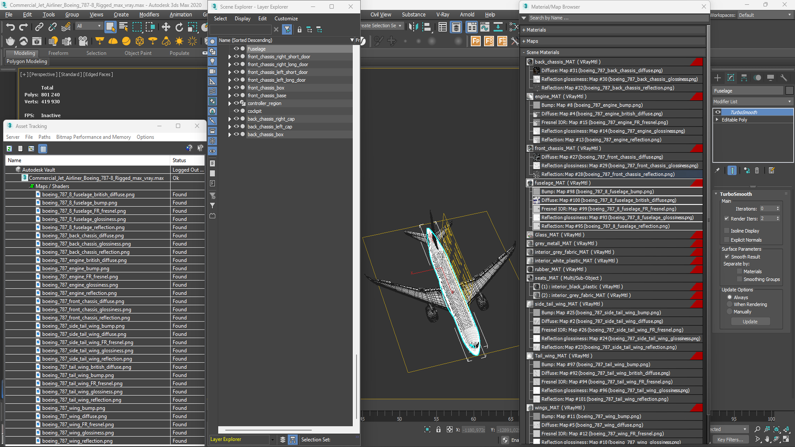
Task: Switch Asset Tracking to table view icon
Action: pos(43,149)
